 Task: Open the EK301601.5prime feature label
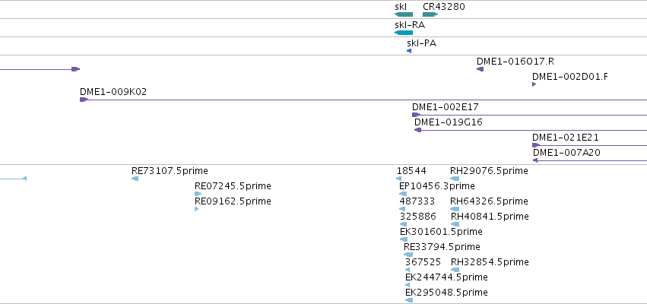click(x=441, y=231)
